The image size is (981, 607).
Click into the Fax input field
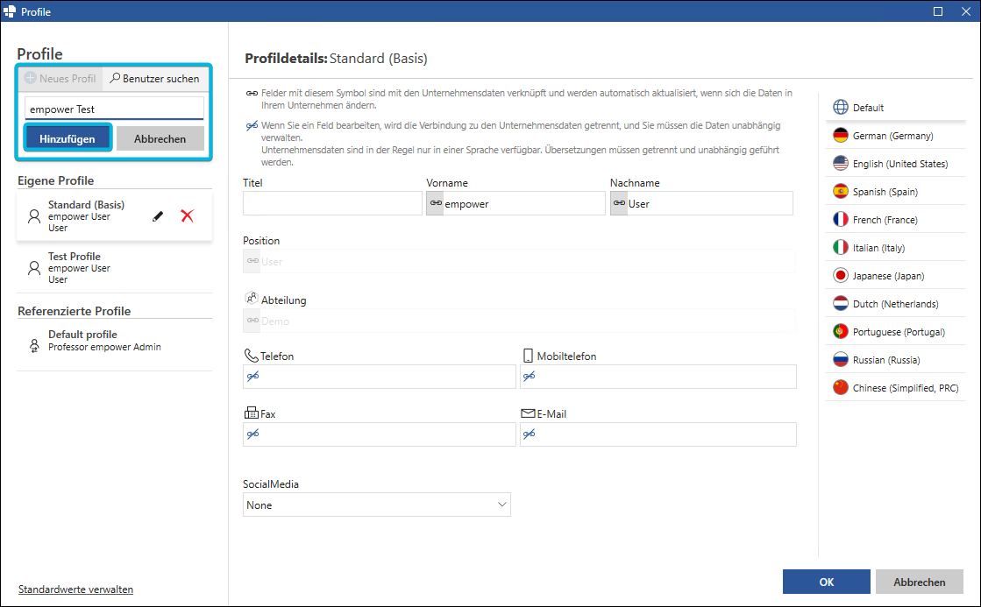click(379, 434)
